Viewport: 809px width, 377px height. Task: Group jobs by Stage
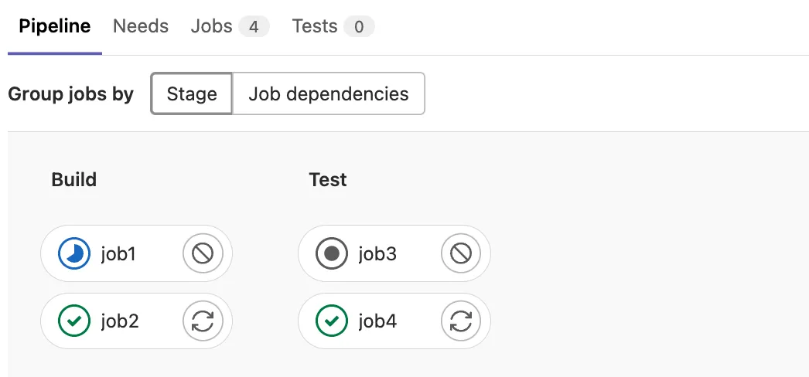[x=191, y=93]
